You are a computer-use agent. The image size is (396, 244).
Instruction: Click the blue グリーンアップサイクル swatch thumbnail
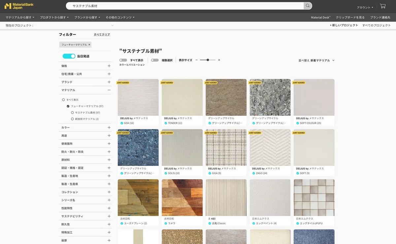[x=138, y=148]
